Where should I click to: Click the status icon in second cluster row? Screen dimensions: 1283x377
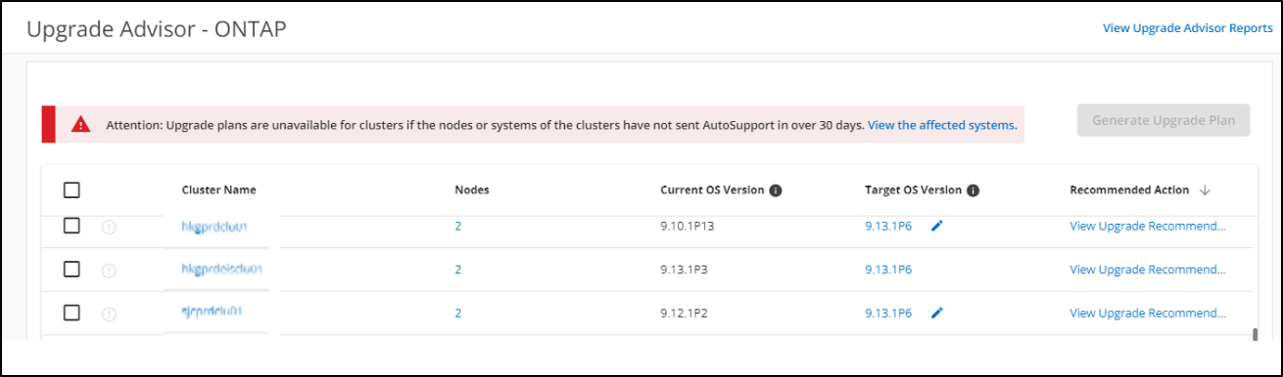coord(109,271)
